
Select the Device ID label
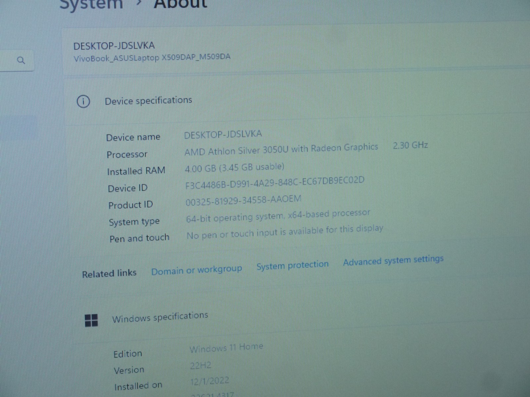(x=128, y=188)
